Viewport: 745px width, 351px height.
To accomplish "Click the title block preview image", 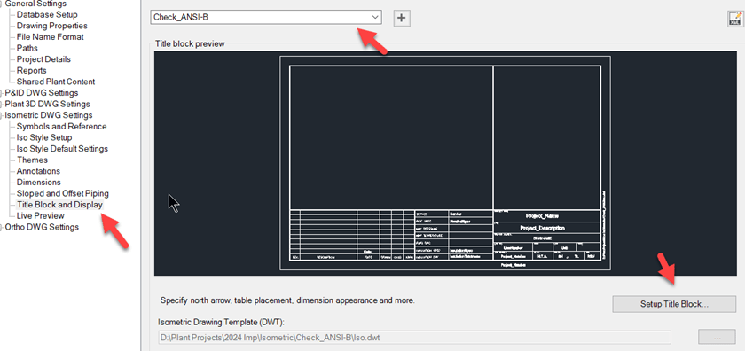I will [445, 163].
